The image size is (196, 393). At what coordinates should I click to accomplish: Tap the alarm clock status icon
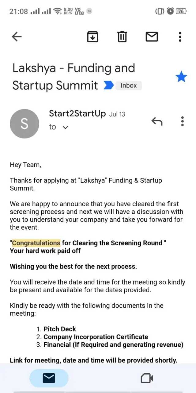(170, 11)
